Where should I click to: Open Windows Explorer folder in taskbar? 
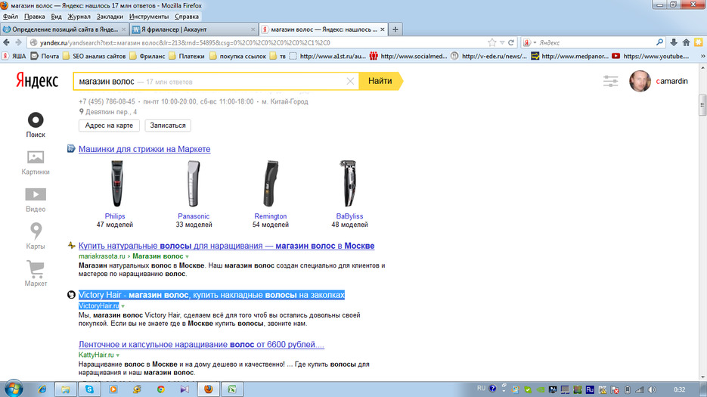click(x=65, y=389)
